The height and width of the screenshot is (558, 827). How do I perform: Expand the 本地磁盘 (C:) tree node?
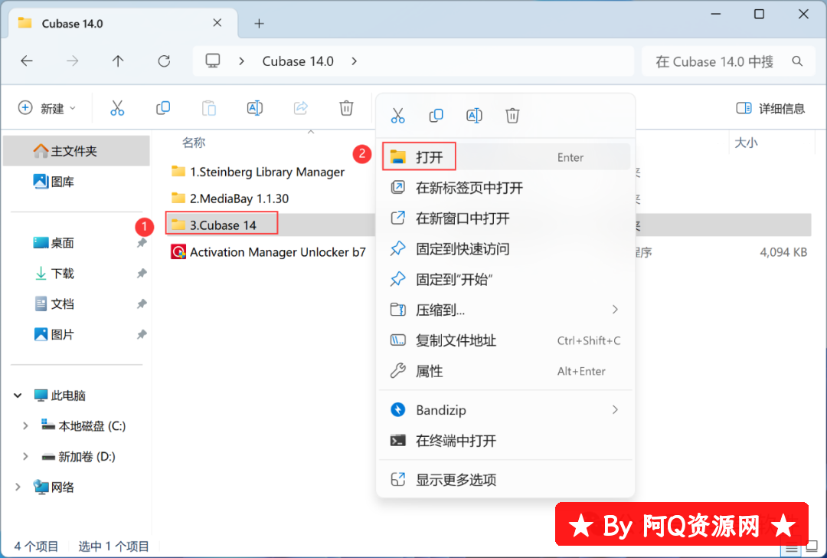pyautogui.click(x=25, y=426)
